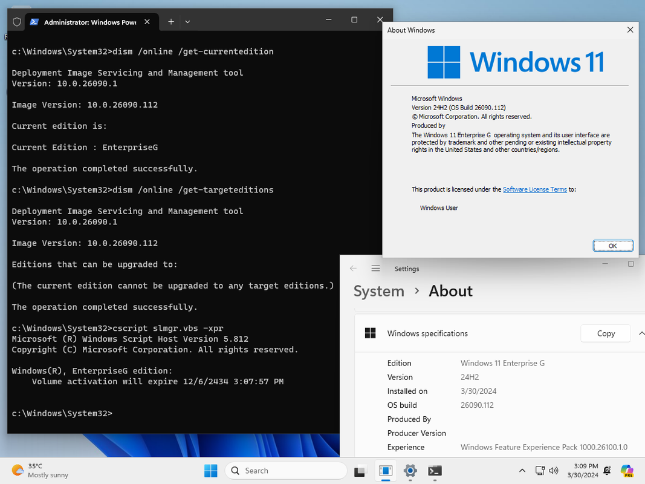Click the 'Windows User' licensee text
The height and width of the screenshot is (484, 645).
coord(439,208)
